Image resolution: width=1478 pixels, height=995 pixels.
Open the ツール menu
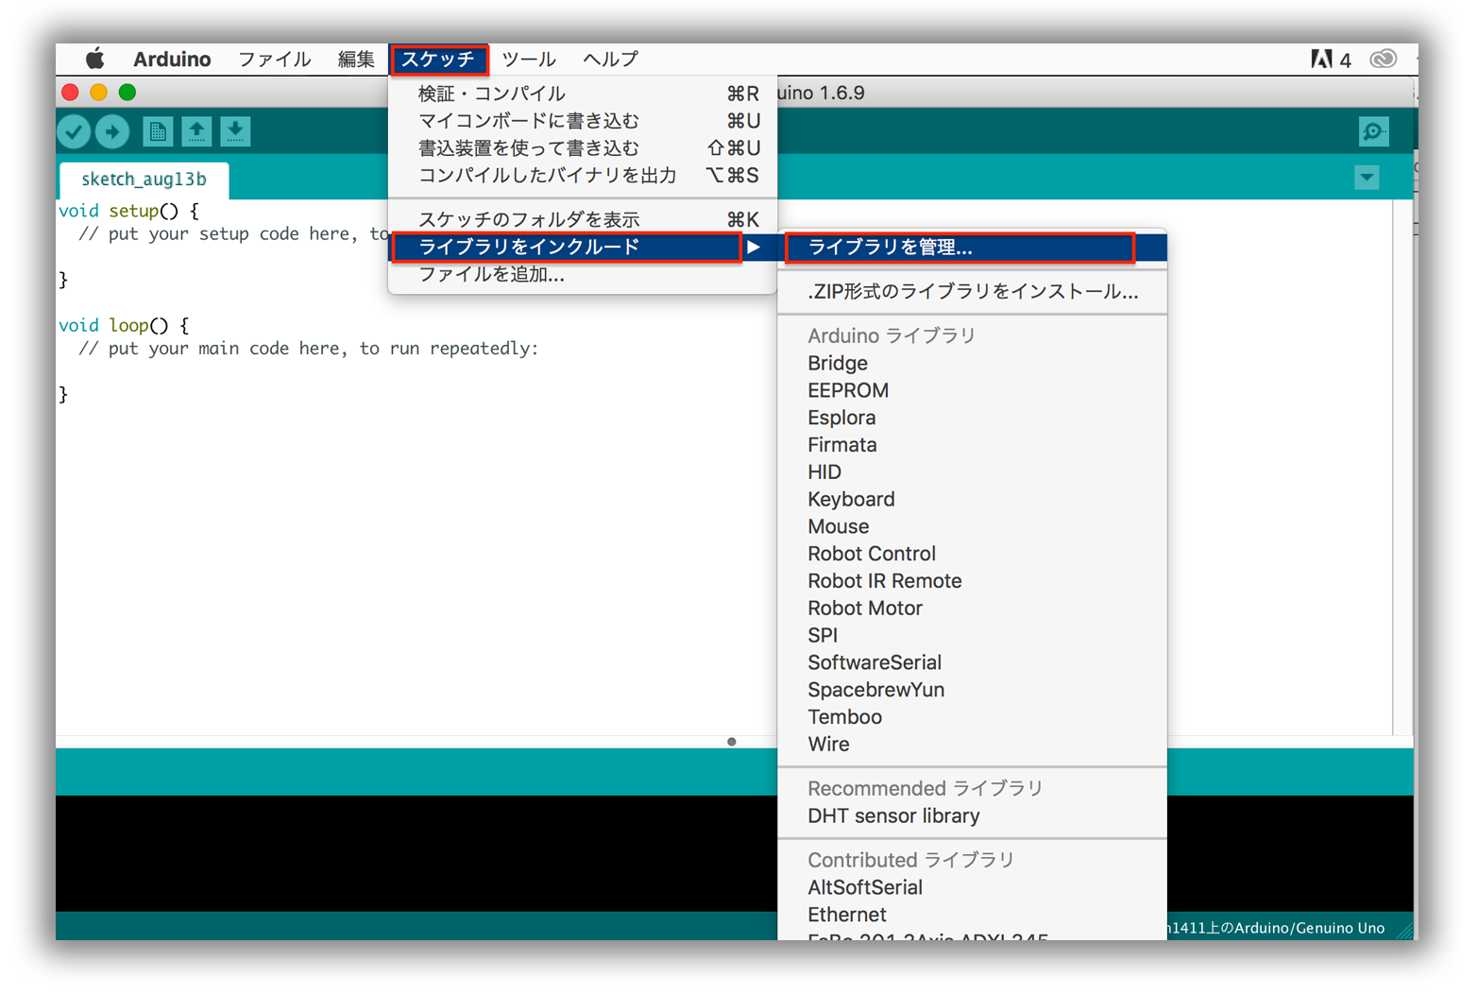[x=528, y=60]
